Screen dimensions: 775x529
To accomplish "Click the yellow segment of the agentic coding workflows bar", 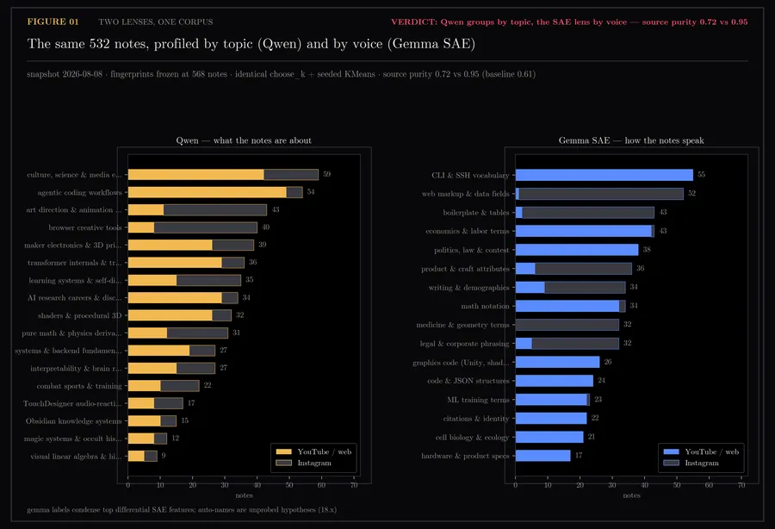I will point(207,192).
